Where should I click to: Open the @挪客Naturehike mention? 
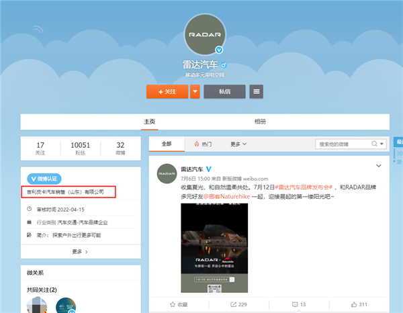pos(227,197)
